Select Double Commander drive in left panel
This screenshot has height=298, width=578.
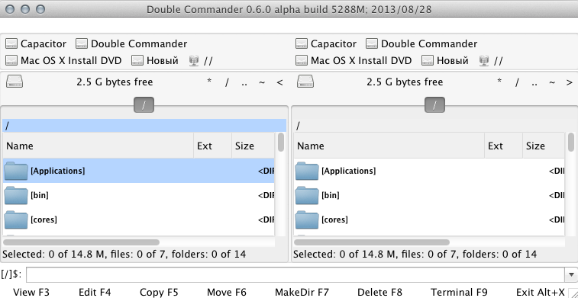pyautogui.click(x=131, y=43)
